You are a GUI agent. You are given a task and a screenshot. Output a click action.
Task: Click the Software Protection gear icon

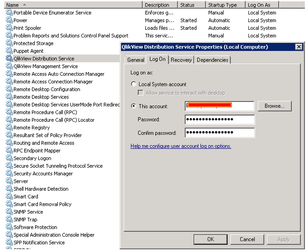9,227
